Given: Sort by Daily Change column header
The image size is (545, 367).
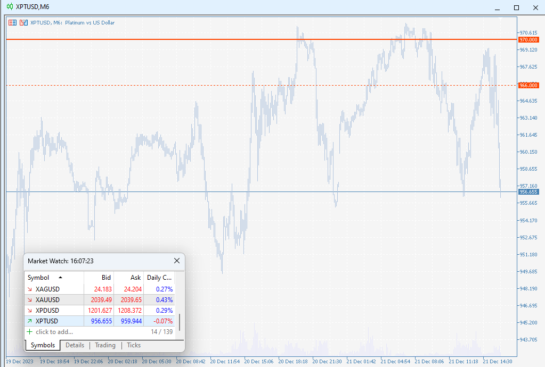Looking at the screenshot, I should pyautogui.click(x=159, y=278).
